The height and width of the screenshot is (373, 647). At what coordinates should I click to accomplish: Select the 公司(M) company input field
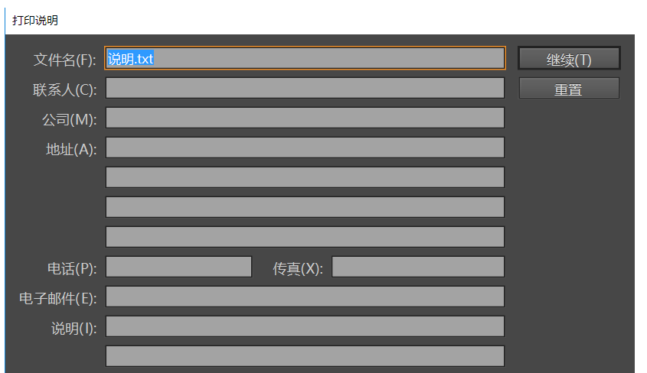(305, 118)
